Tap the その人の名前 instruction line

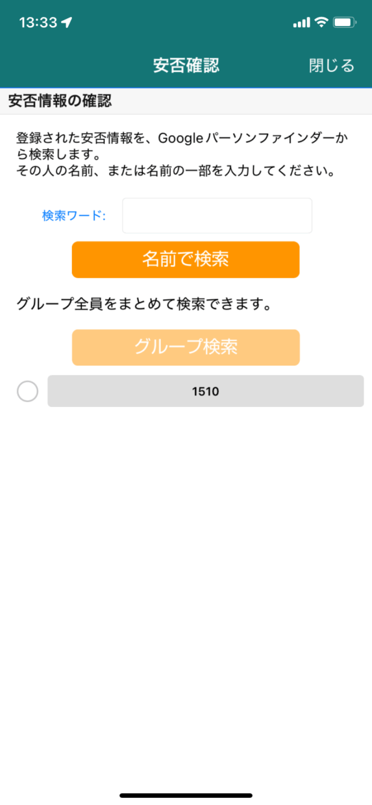175,172
